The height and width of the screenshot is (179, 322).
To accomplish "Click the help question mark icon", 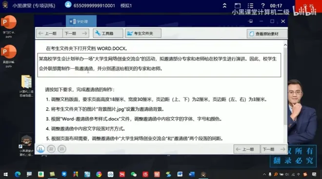I will (x=262, y=5).
